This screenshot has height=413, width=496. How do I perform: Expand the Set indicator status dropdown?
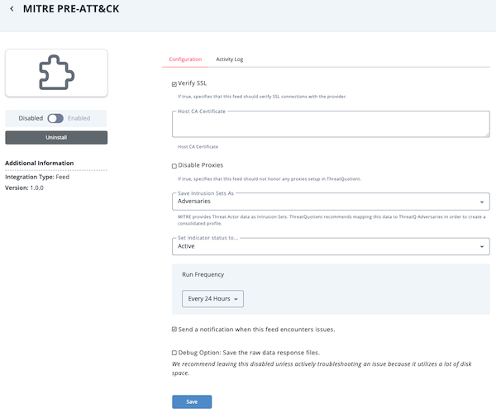point(331,246)
